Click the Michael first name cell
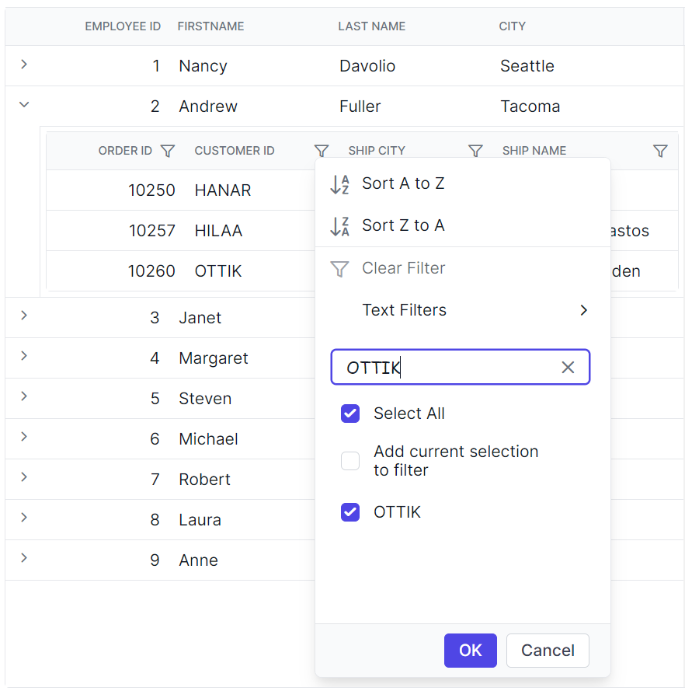 point(208,439)
